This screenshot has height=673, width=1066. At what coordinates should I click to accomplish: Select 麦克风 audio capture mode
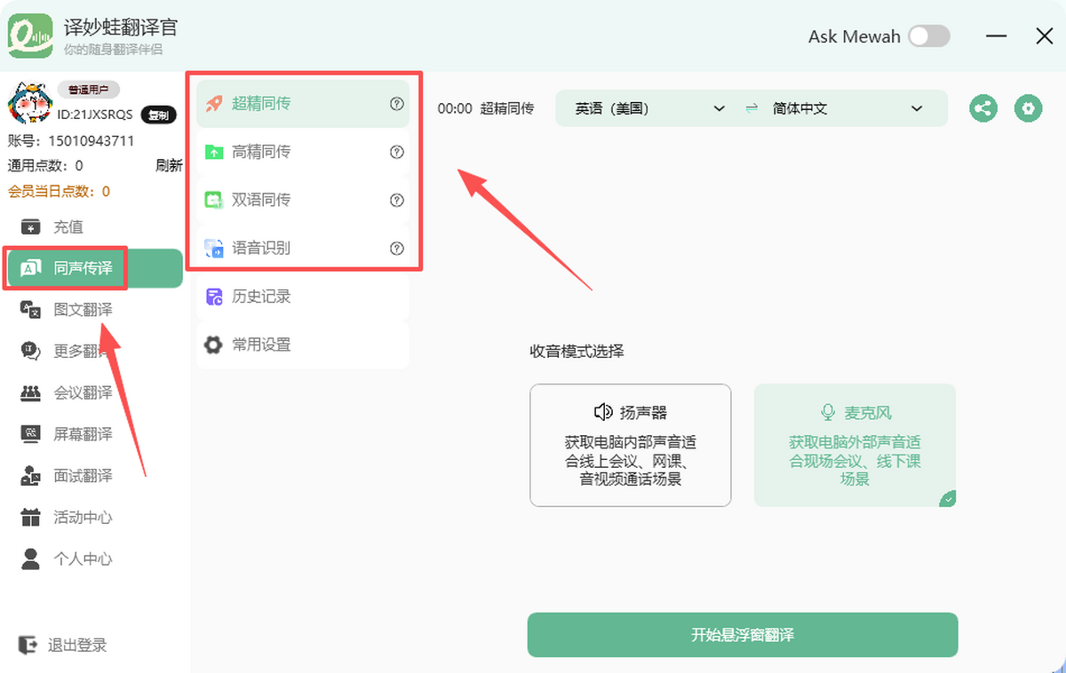click(855, 445)
